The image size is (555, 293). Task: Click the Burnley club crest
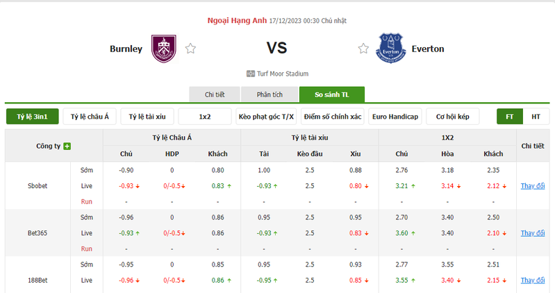[x=164, y=49]
